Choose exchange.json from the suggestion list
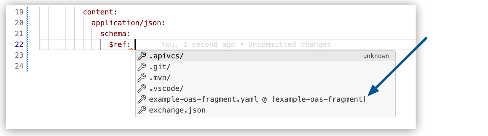Image resolution: width=488 pixels, height=136 pixels. coord(177,110)
